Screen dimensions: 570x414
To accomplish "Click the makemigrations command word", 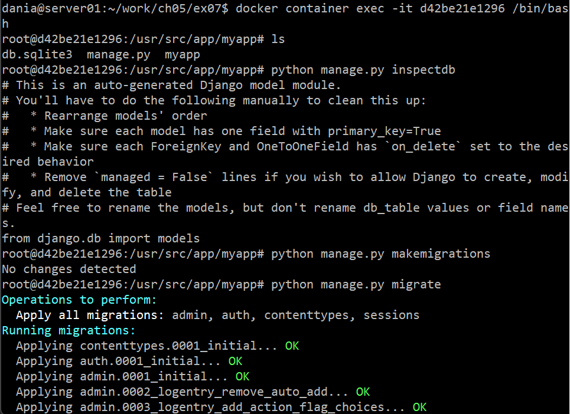I will pos(441,254).
